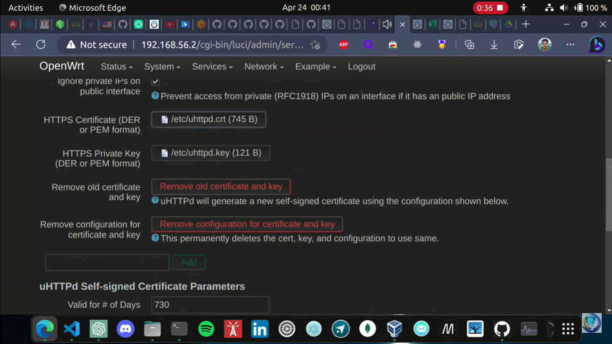
Task: Go back using the browser back arrow
Action: (16, 44)
